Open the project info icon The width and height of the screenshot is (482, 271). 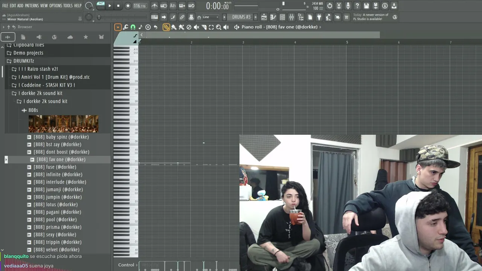click(x=385, y=6)
